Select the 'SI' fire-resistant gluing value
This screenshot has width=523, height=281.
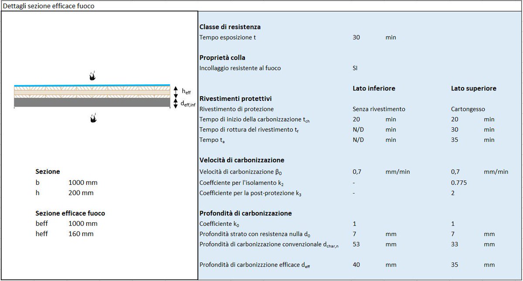click(x=355, y=68)
